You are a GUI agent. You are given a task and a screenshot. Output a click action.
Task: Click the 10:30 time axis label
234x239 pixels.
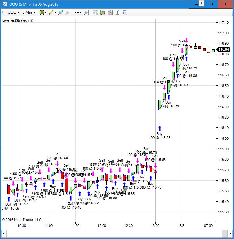(22, 226)
